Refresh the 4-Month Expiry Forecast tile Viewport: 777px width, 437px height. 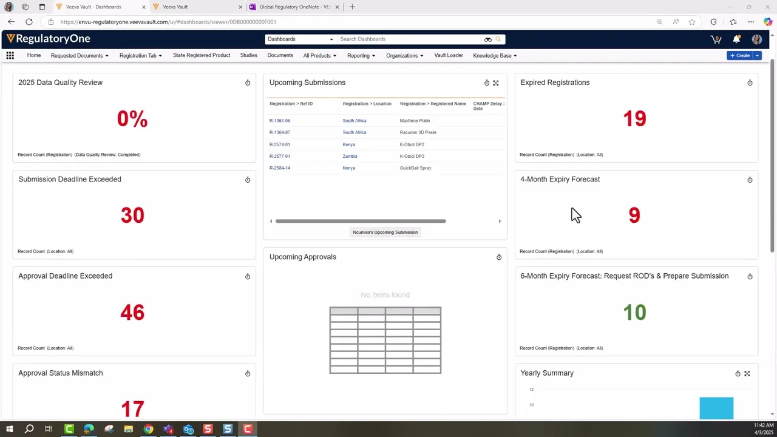(750, 180)
